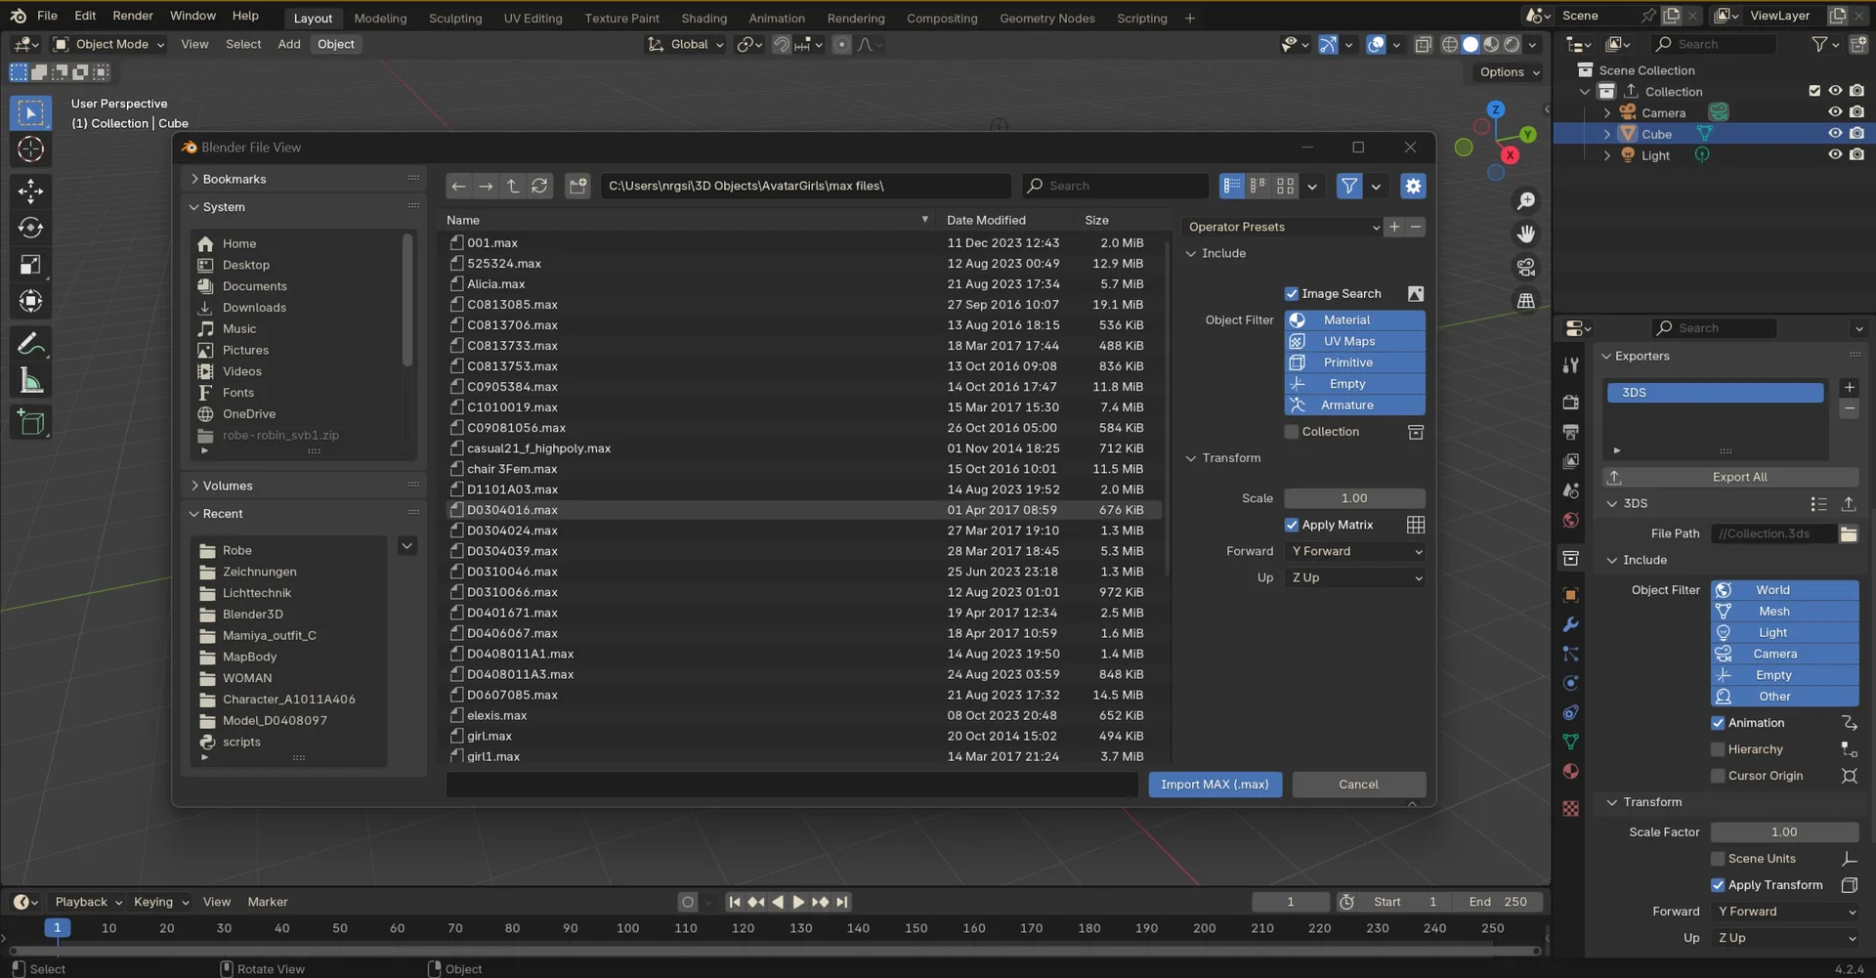Cancel the file import dialog
1876x978 pixels.
1358,785
